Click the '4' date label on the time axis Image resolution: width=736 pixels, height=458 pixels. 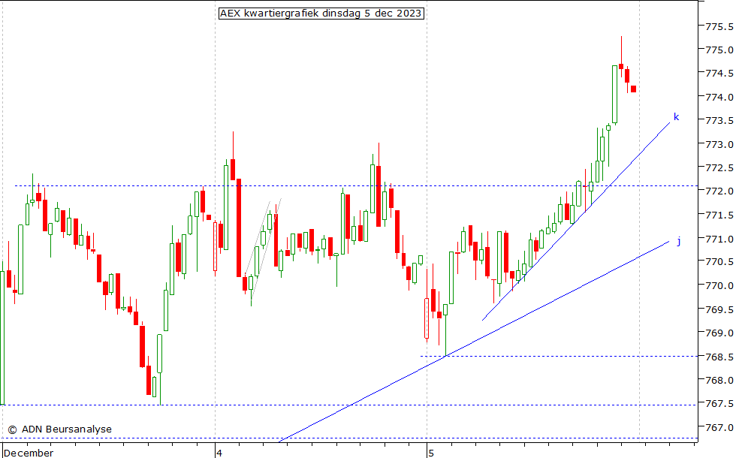pyautogui.click(x=219, y=453)
